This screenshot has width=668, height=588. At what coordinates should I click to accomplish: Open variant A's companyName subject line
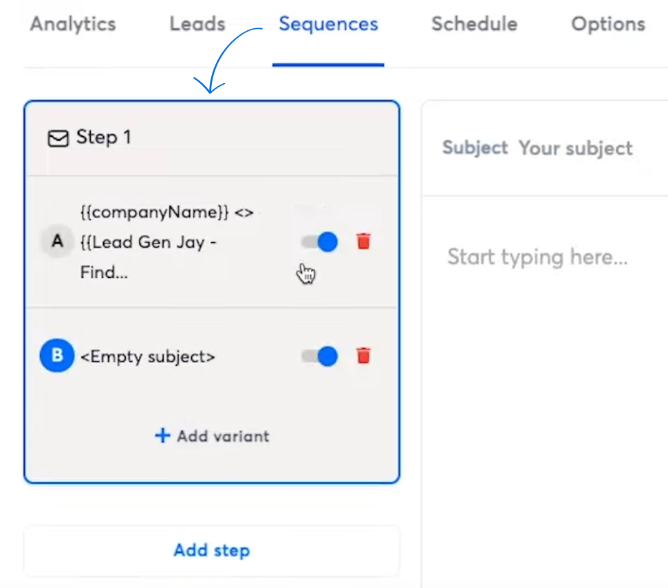(x=166, y=242)
